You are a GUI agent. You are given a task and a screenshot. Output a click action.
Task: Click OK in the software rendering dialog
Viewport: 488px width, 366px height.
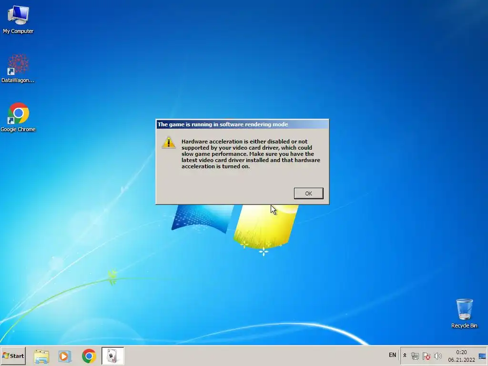tap(308, 193)
